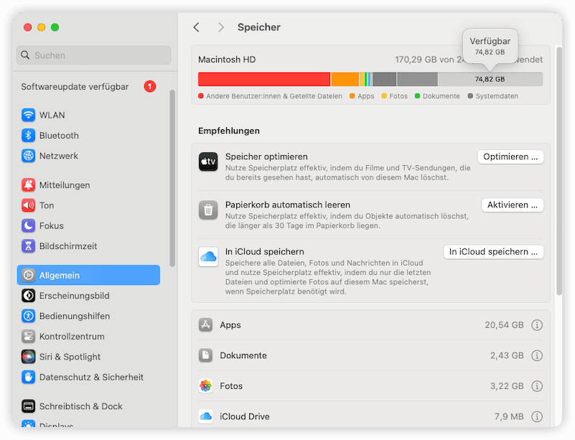The image size is (575, 440).
Task: Click the Apps 20,54 GB value
Action: (x=504, y=325)
